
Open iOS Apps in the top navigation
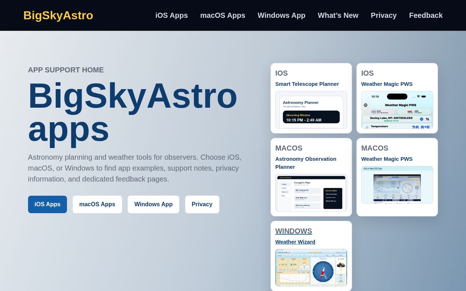point(171,15)
